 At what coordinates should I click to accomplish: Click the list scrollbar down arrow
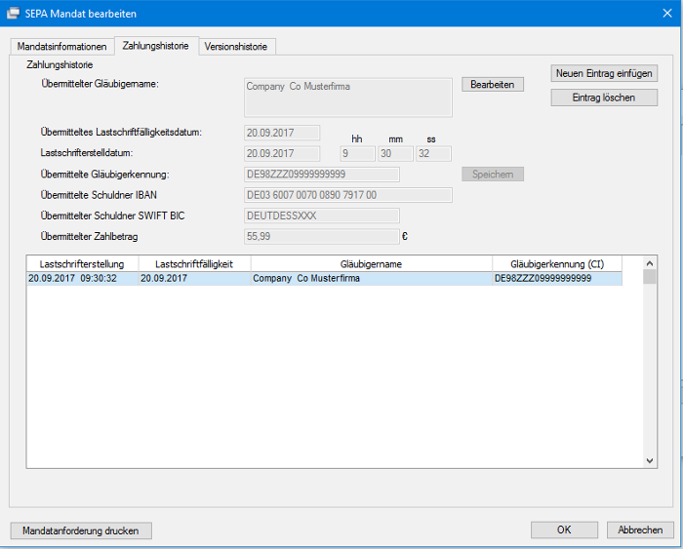[x=650, y=460]
